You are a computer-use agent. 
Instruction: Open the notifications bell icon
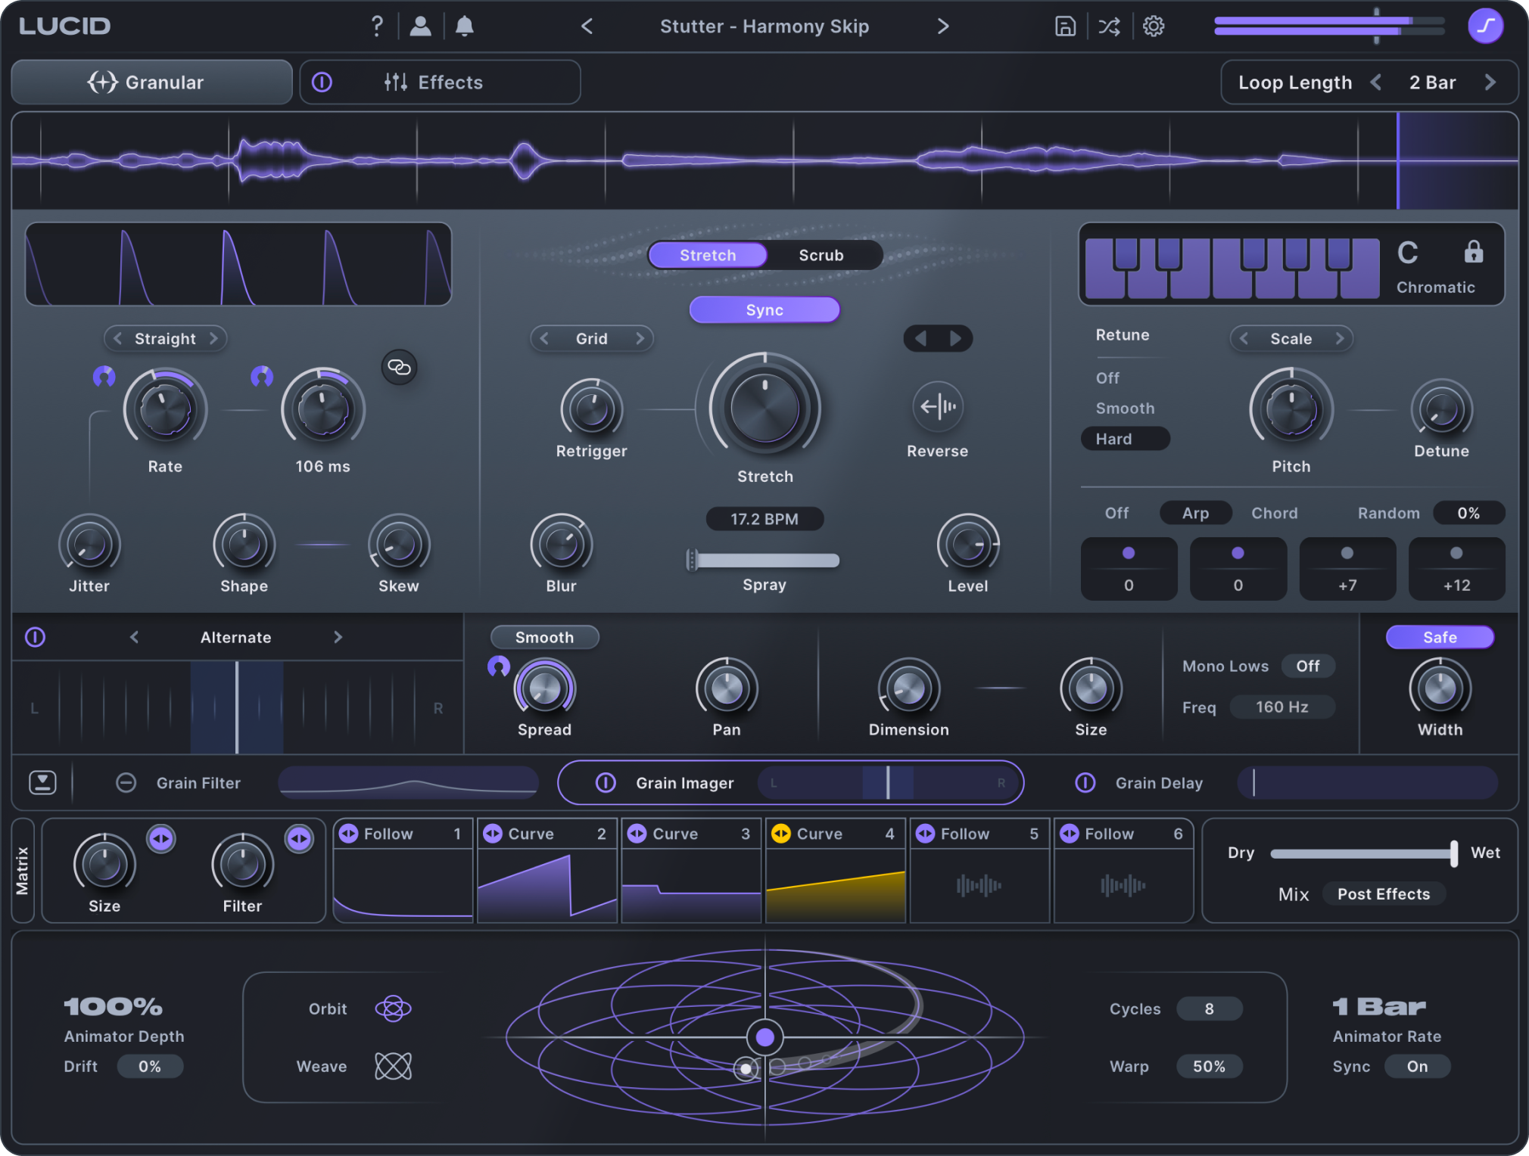(x=465, y=26)
